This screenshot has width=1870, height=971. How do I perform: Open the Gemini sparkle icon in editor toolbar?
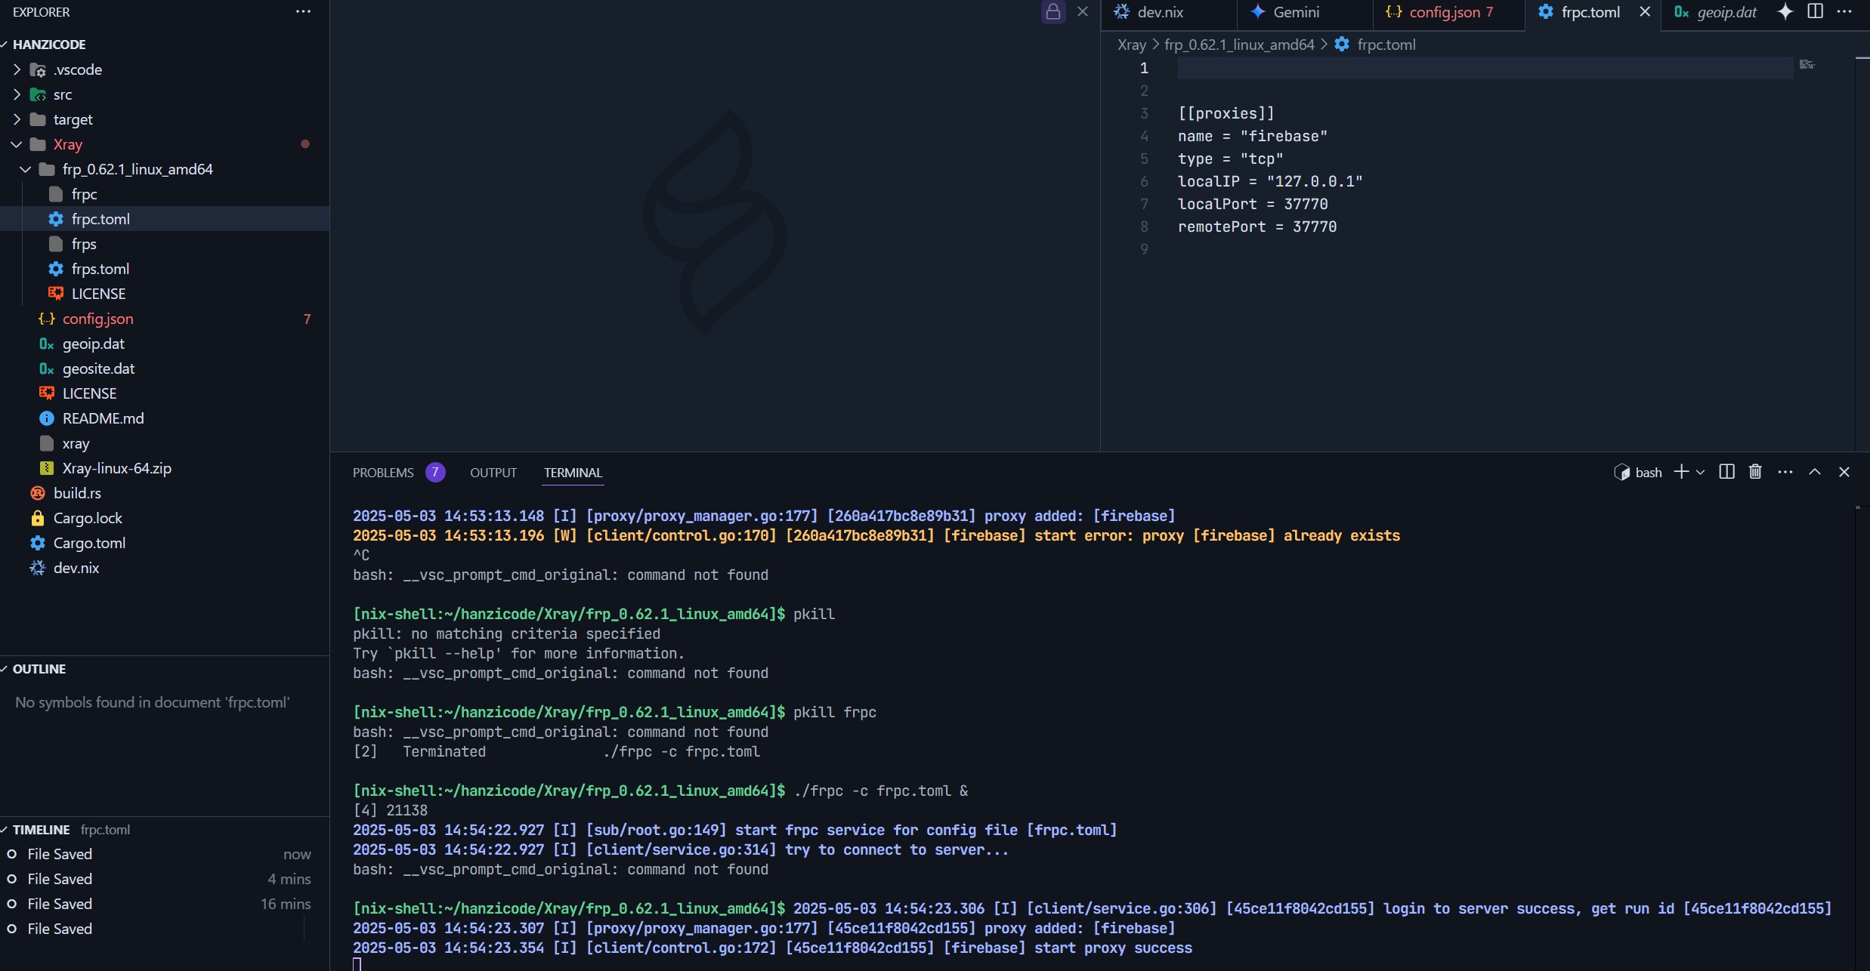pos(1785,11)
